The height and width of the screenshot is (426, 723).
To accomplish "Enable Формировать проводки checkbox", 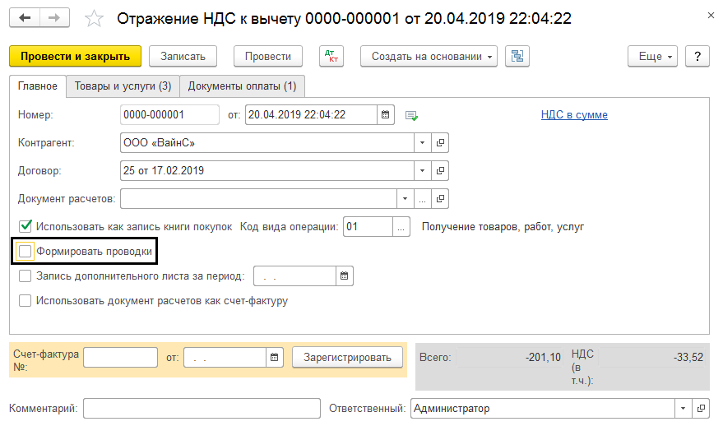I will (x=25, y=251).
